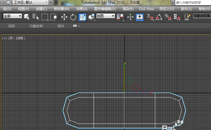Open the 修改器(M) menu
The width and height of the screenshot is (211, 130).
click(x=61, y=9)
